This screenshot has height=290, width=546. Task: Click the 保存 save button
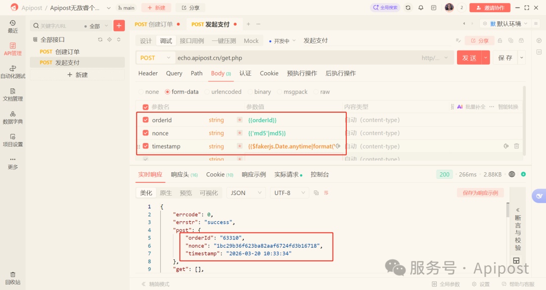505,58
